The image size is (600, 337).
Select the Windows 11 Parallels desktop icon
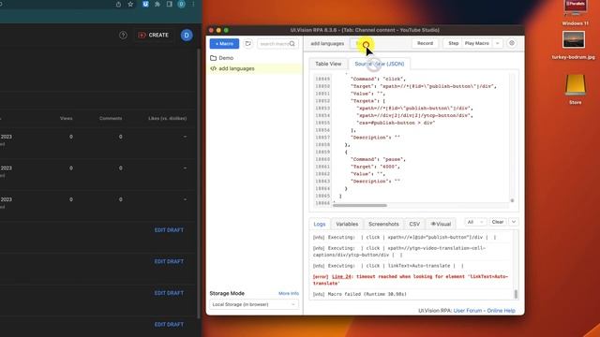point(575,12)
